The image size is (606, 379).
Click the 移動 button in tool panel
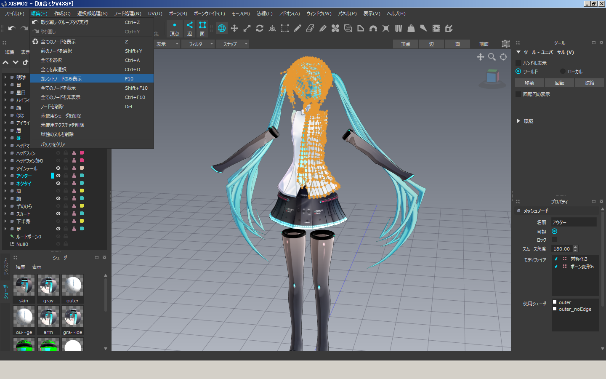click(529, 83)
